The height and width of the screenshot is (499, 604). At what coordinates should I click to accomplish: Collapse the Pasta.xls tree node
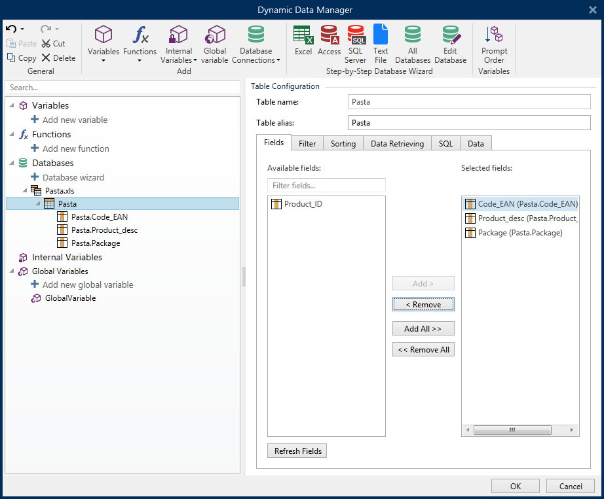tap(26, 190)
